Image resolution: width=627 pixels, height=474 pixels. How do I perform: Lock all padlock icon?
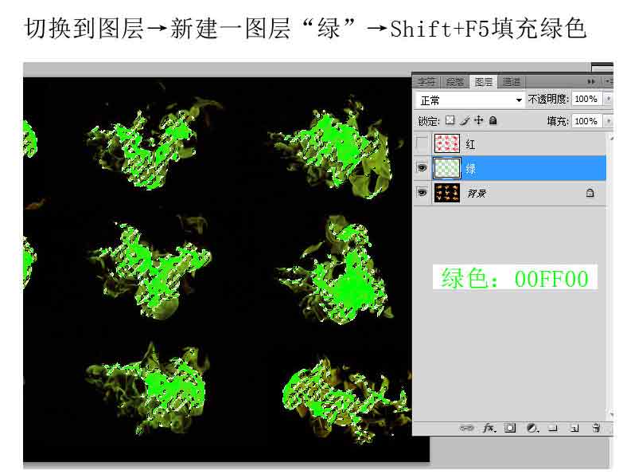coord(493,120)
